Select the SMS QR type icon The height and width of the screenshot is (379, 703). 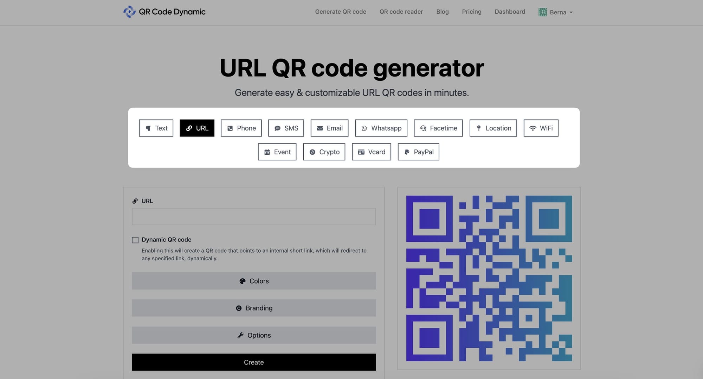tap(277, 128)
